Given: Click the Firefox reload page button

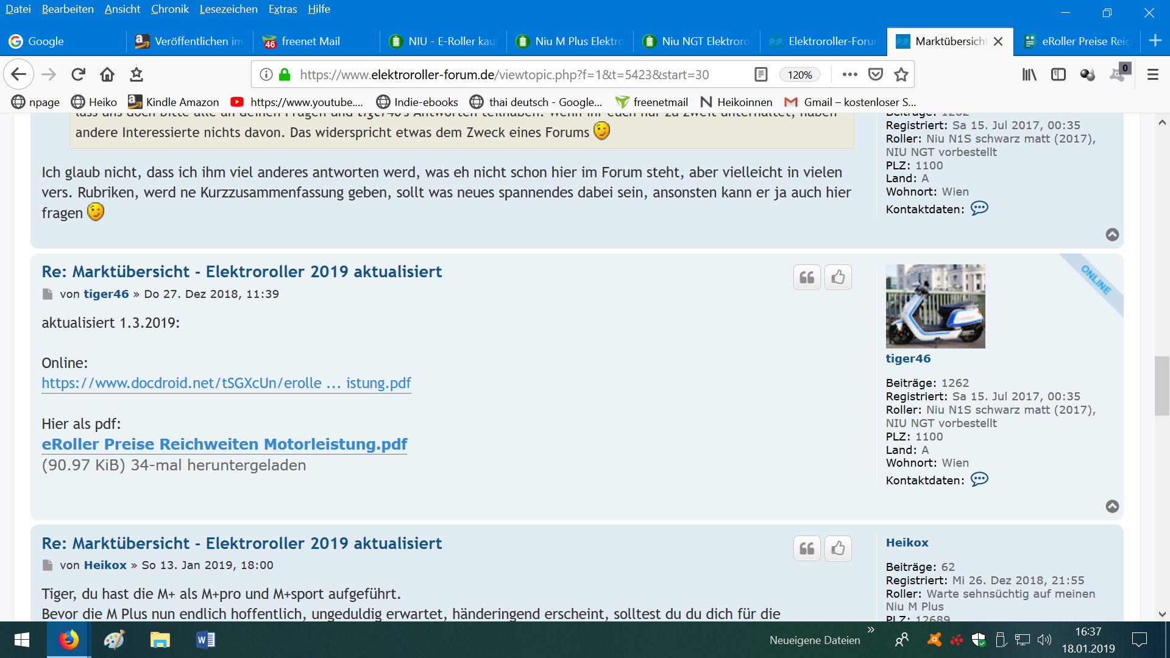Looking at the screenshot, I should coord(78,74).
